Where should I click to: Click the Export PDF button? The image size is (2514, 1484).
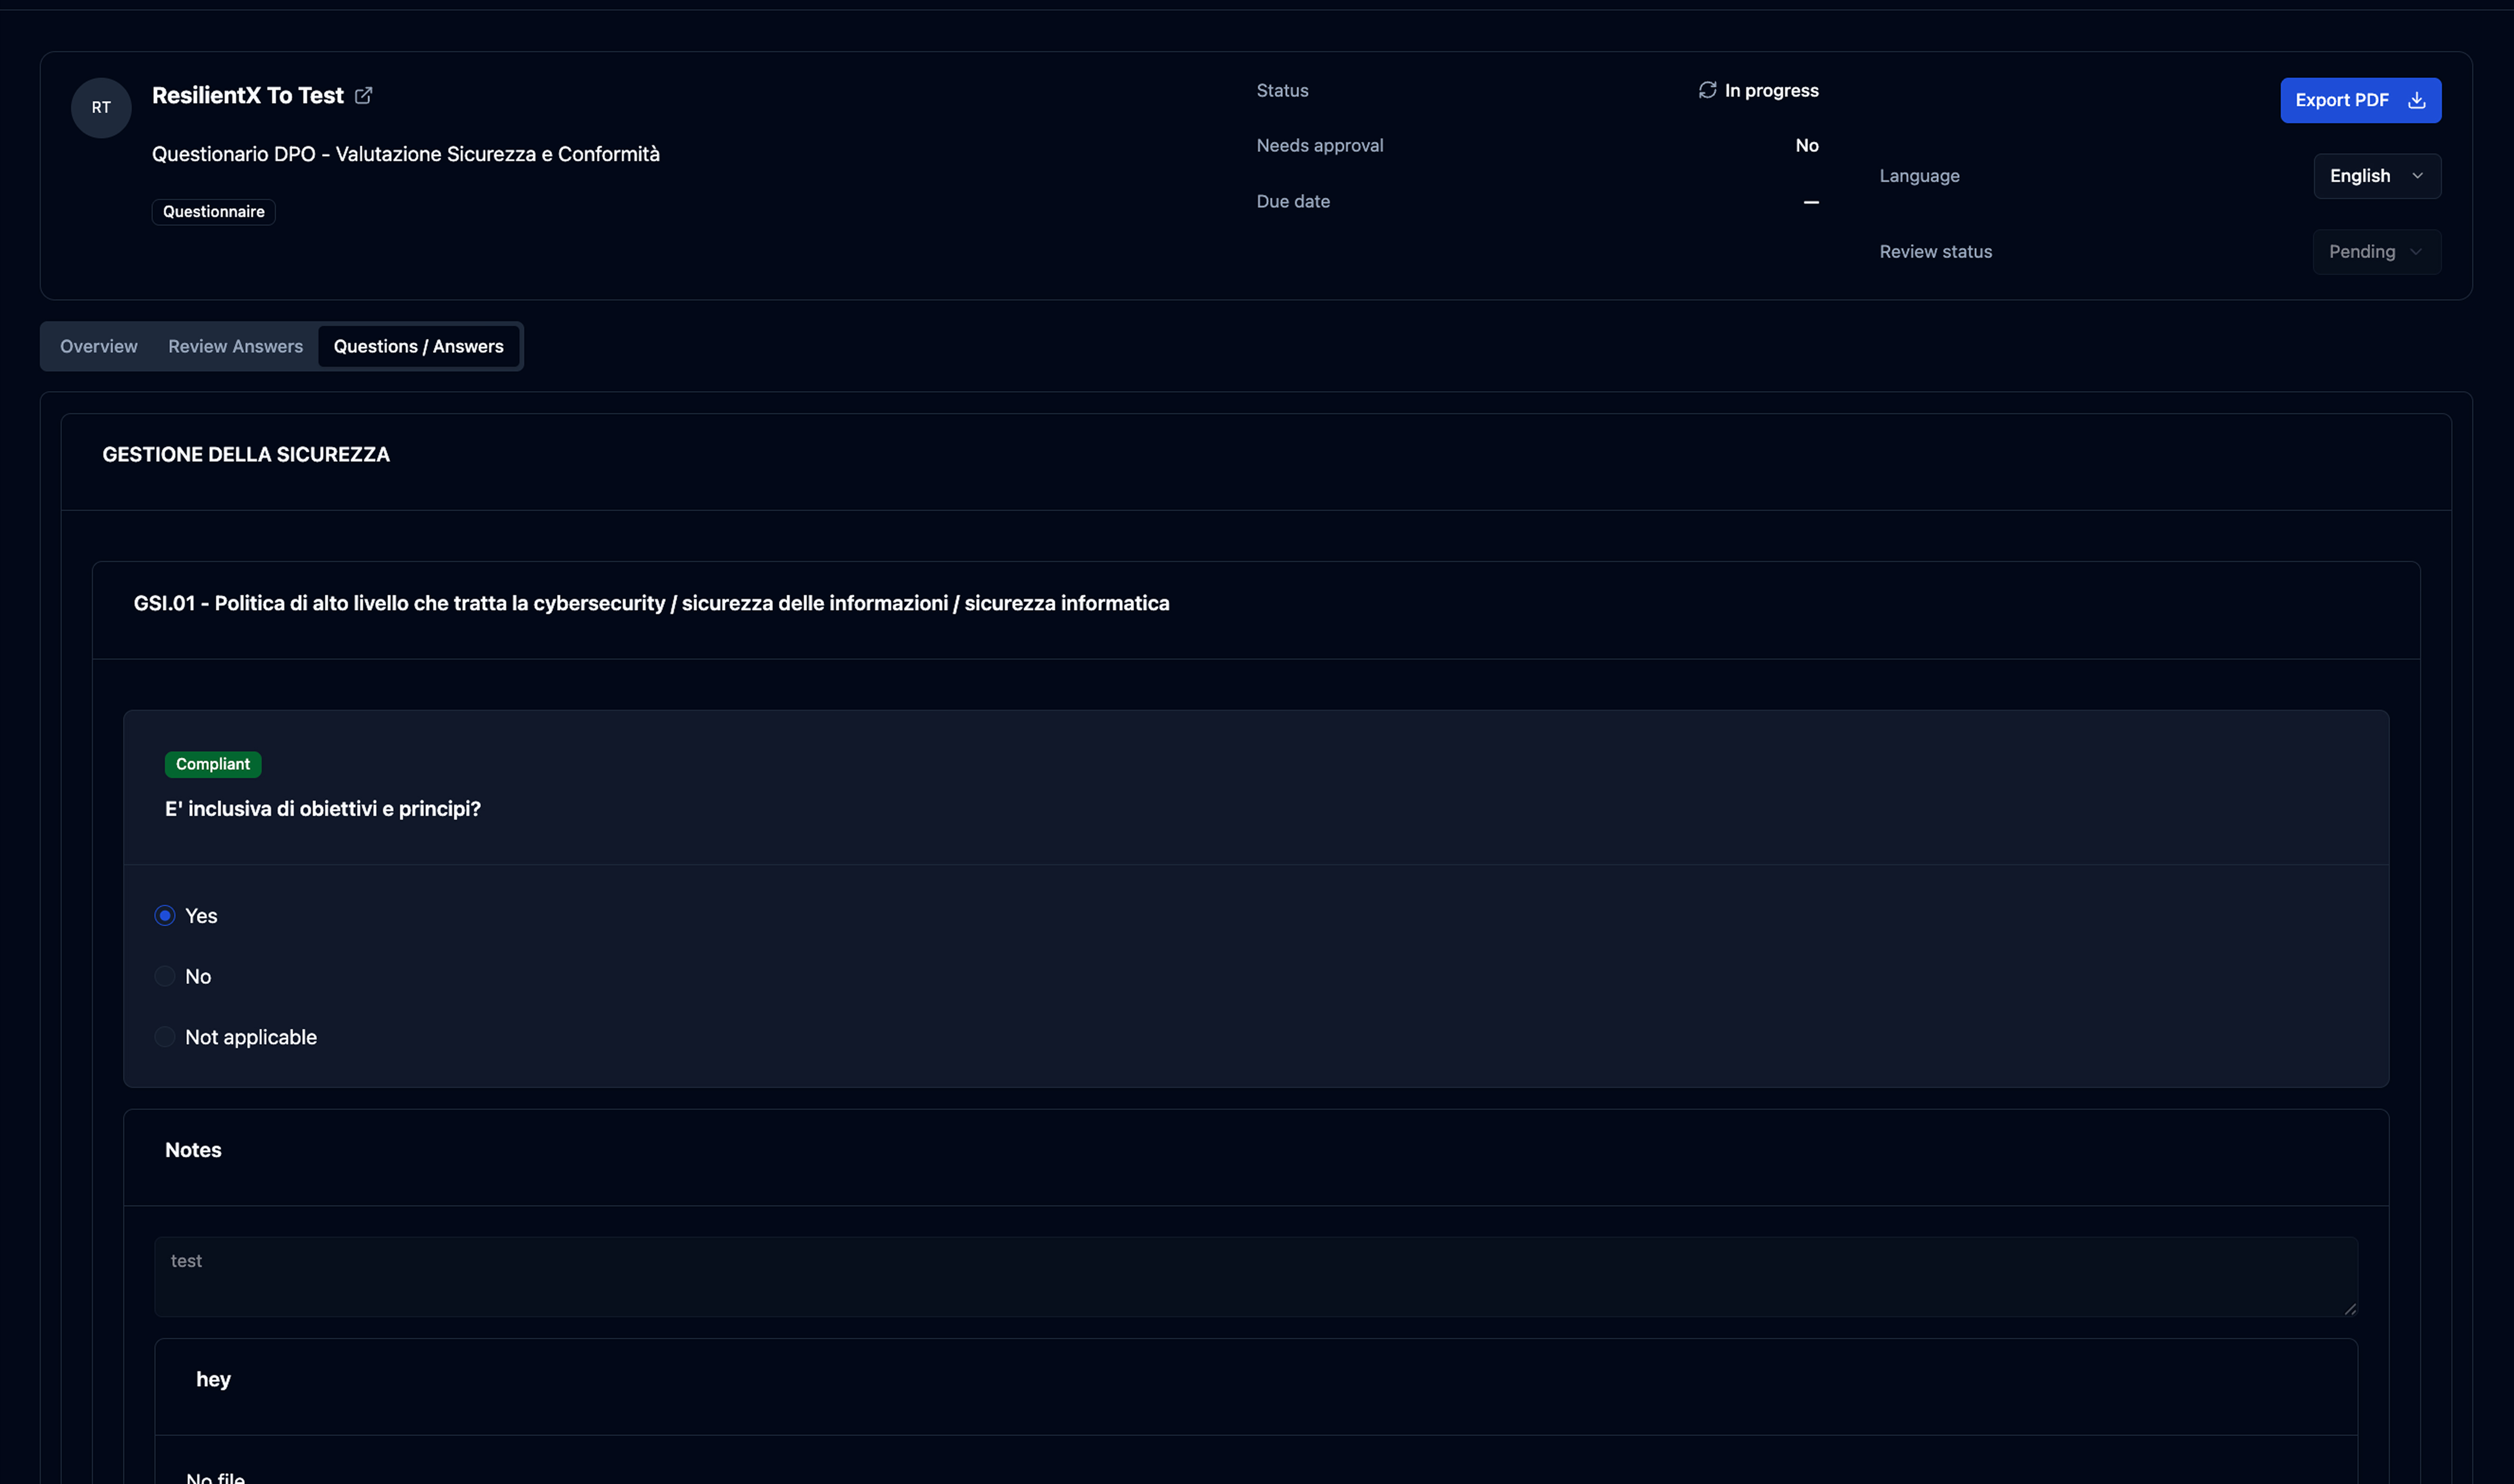(2360, 100)
